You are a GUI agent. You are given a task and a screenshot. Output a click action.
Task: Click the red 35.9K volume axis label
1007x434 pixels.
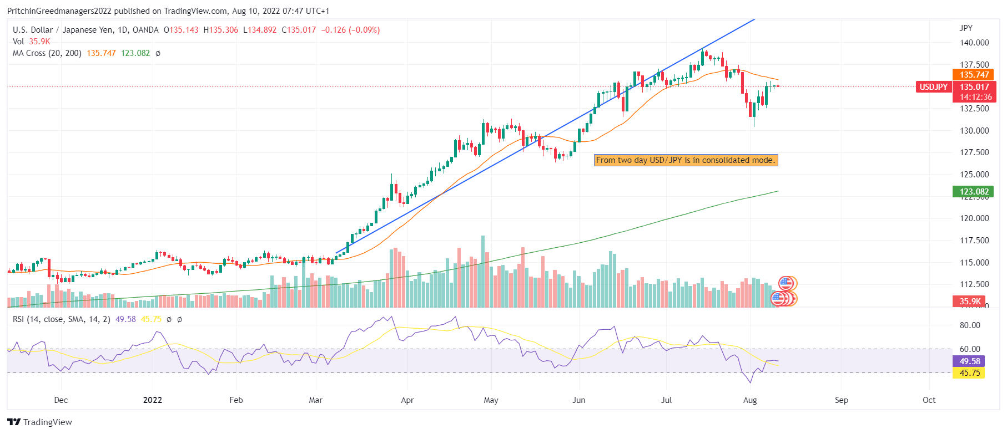click(x=970, y=302)
